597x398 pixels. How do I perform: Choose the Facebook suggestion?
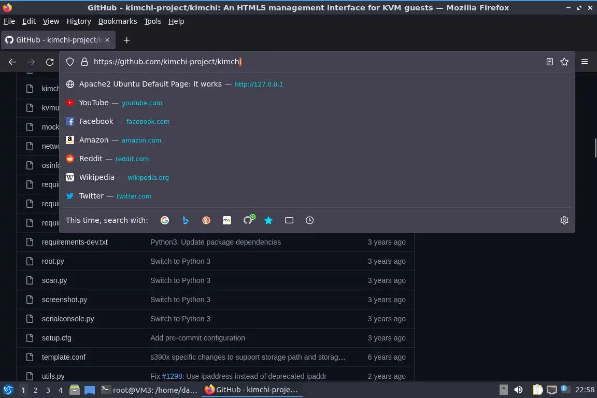(x=317, y=121)
